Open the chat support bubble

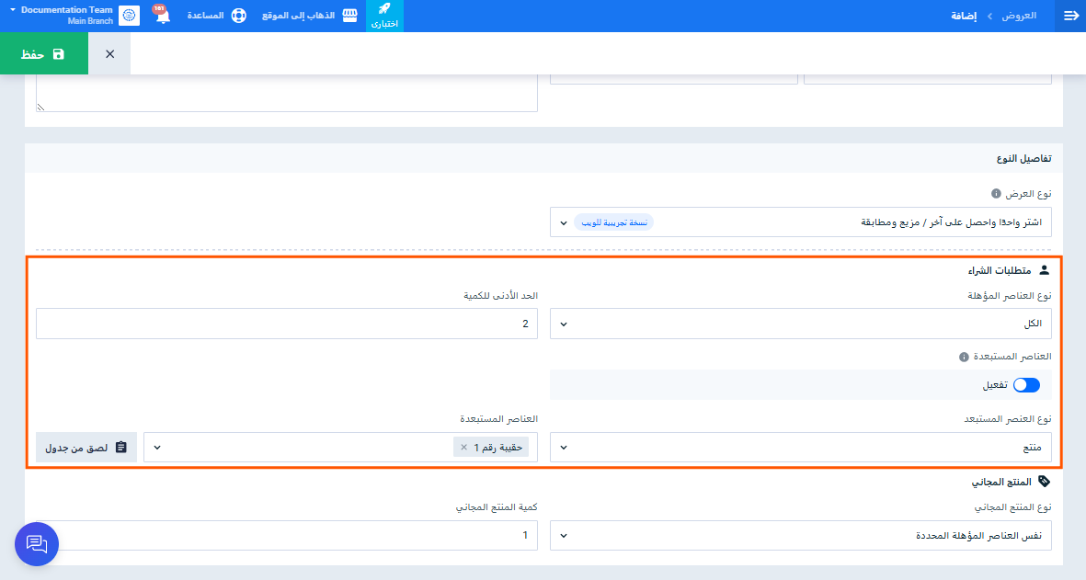tap(37, 544)
